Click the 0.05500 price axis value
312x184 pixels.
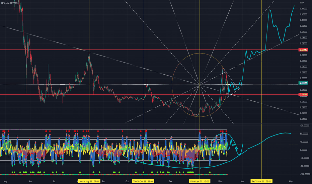pyautogui.click(x=303, y=73)
